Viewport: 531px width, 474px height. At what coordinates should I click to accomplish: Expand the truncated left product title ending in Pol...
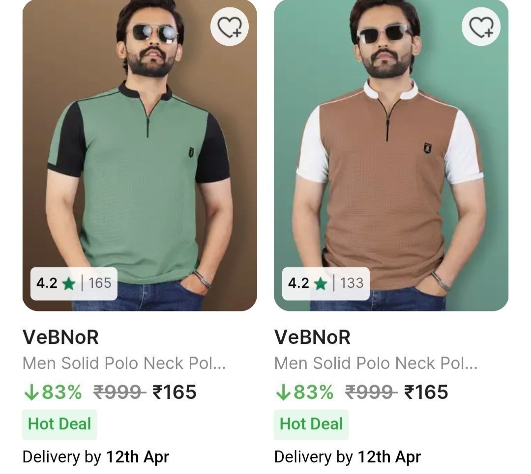(125, 364)
